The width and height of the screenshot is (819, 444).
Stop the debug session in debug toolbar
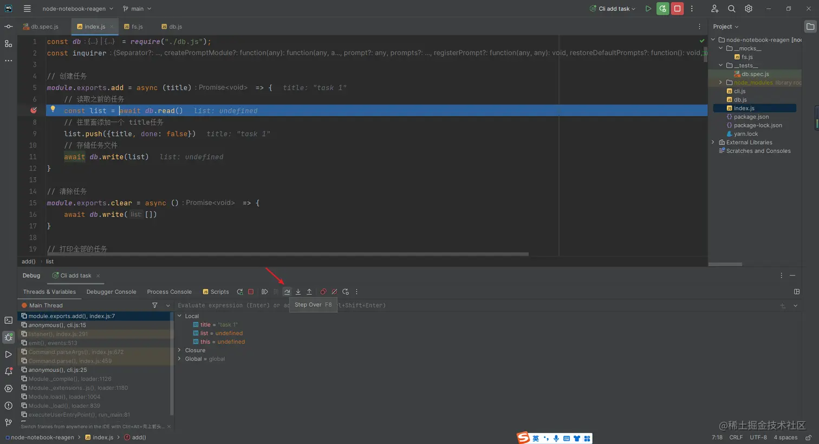pyautogui.click(x=251, y=292)
